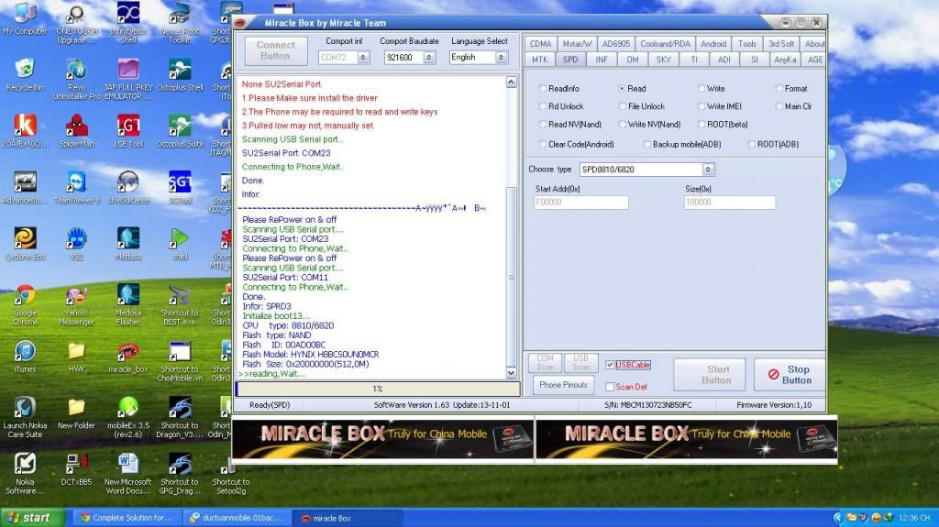
Task: Switch to the CDMA tab
Action: [540, 44]
